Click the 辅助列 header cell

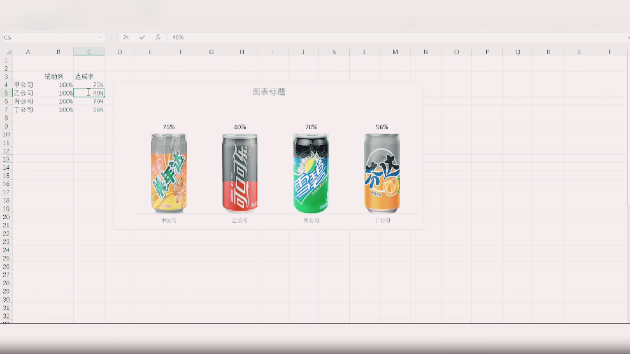click(x=58, y=76)
